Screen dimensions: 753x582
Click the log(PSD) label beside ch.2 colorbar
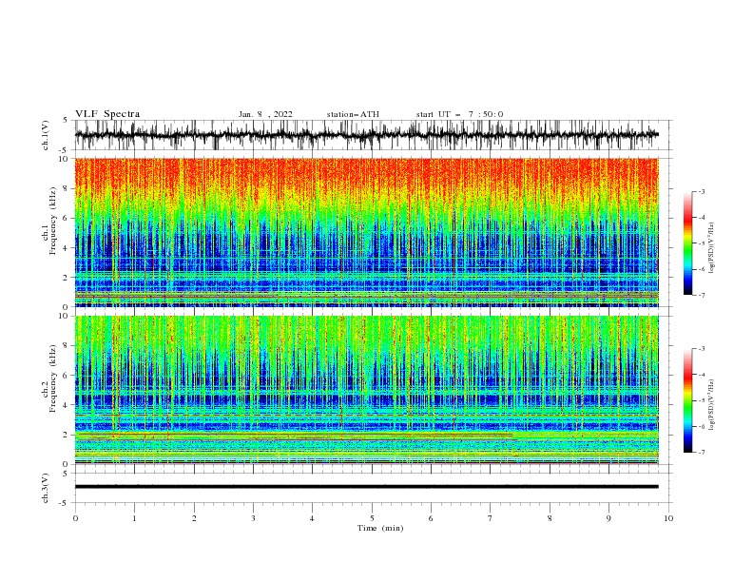[x=711, y=404]
